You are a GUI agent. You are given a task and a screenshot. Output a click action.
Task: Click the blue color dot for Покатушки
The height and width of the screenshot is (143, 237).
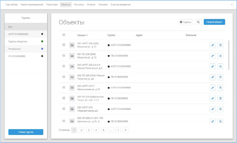[x=42, y=49]
